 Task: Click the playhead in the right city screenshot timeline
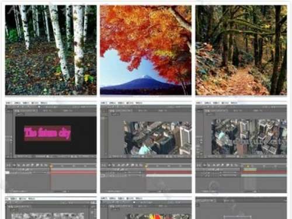tap(248, 166)
